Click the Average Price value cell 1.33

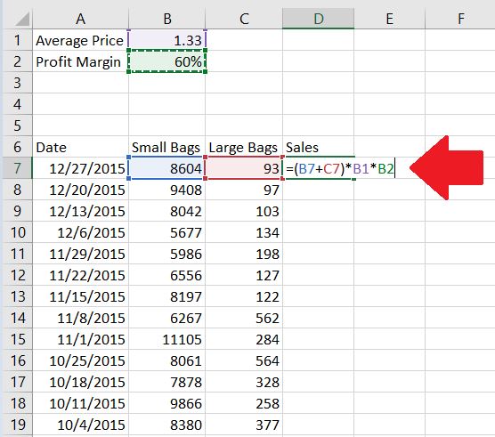[167, 40]
